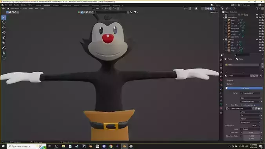Open the Edit menu
The height and width of the screenshot is (149, 265).
click(x=11, y=5)
